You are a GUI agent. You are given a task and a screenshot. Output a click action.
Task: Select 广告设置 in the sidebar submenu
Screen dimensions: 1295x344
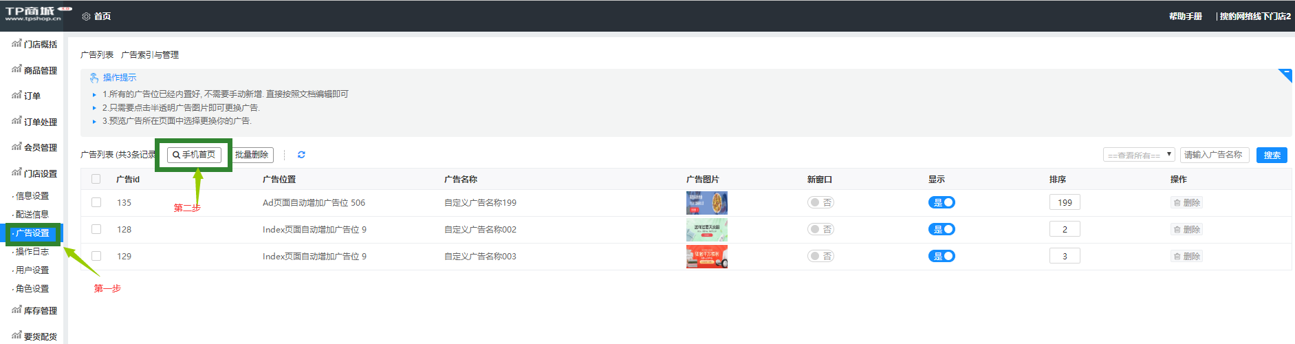click(32, 233)
